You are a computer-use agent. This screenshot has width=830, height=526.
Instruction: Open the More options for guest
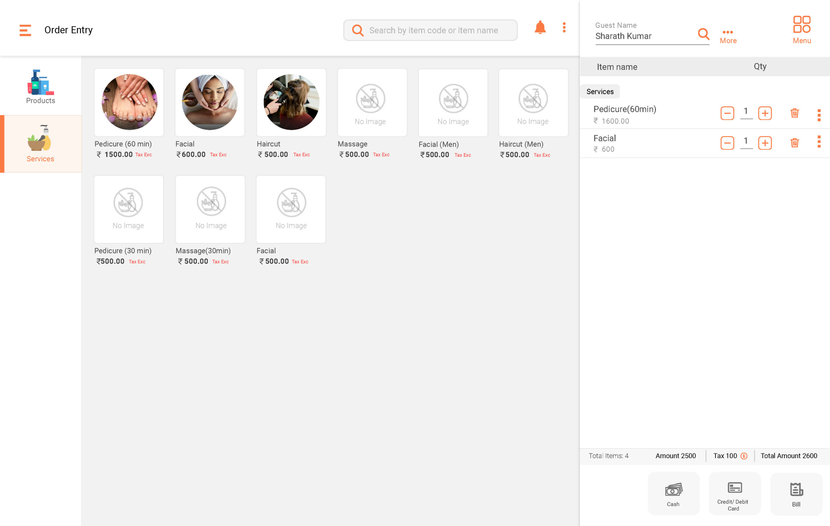click(728, 36)
